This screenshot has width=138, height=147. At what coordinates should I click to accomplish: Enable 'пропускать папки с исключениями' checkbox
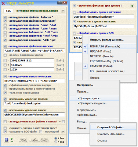[5, 89]
